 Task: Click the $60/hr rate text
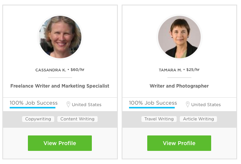point(78,70)
